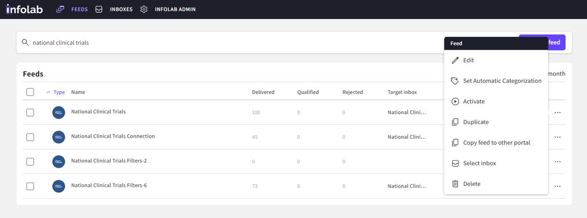The image size is (587, 218).
Task: Open more options for Trials Connection row
Action: pos(557,137)
